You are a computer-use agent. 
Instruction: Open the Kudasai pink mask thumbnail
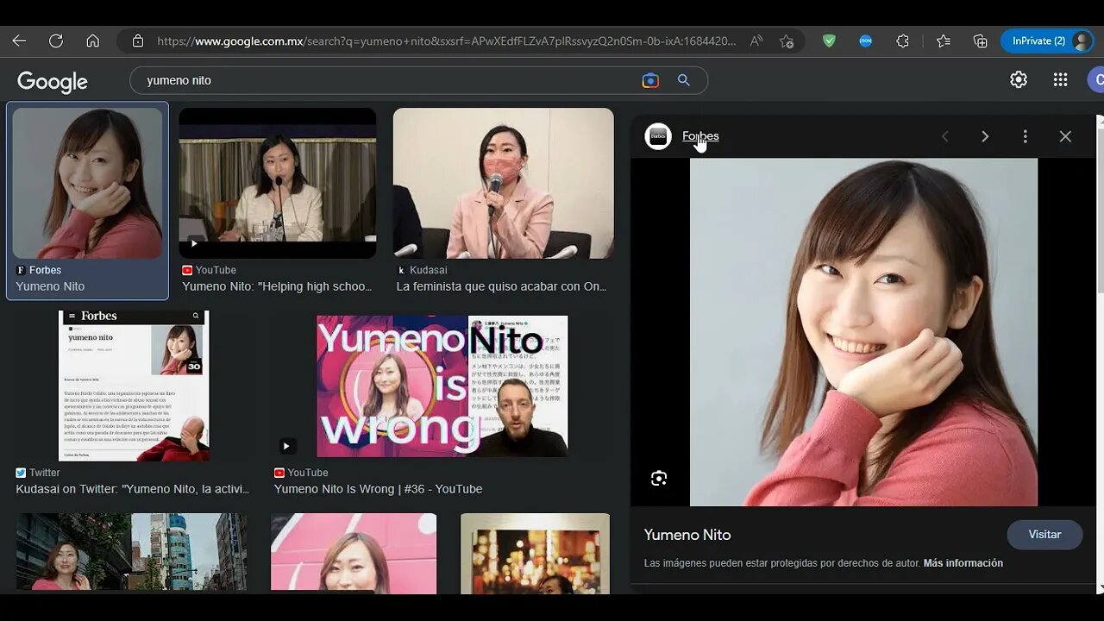click(x=504, y=183)
